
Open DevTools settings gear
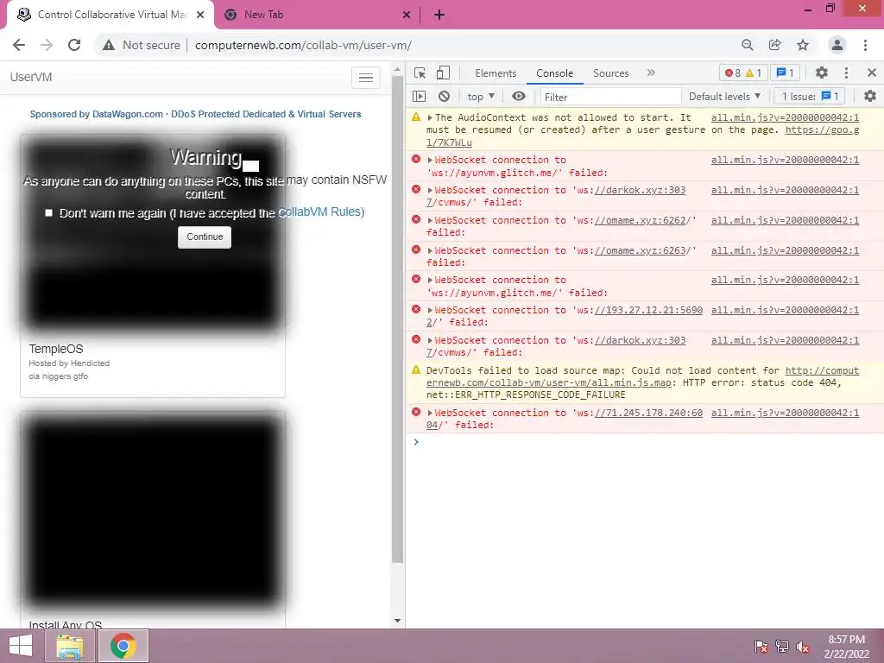coord(822,73)
